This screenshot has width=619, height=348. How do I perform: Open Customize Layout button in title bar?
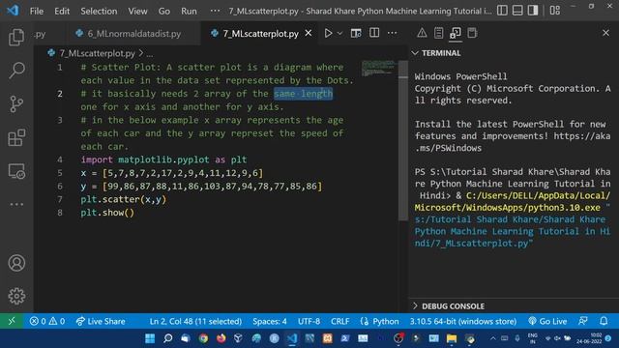(555, 11)
